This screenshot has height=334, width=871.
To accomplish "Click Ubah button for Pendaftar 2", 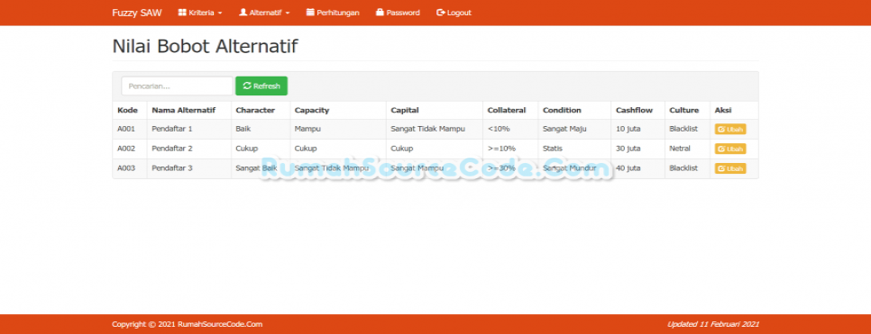I will click(730, 149).
